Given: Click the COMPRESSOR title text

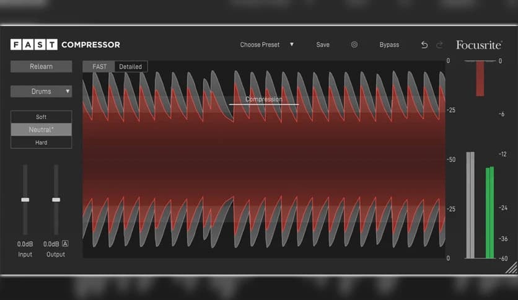Looking at the screenshot, I should point(91,45).
